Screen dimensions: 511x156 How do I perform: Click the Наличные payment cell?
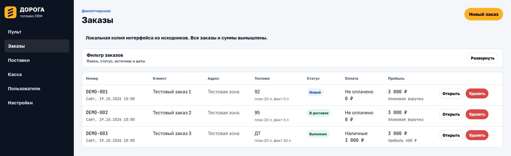coord(356,133)
